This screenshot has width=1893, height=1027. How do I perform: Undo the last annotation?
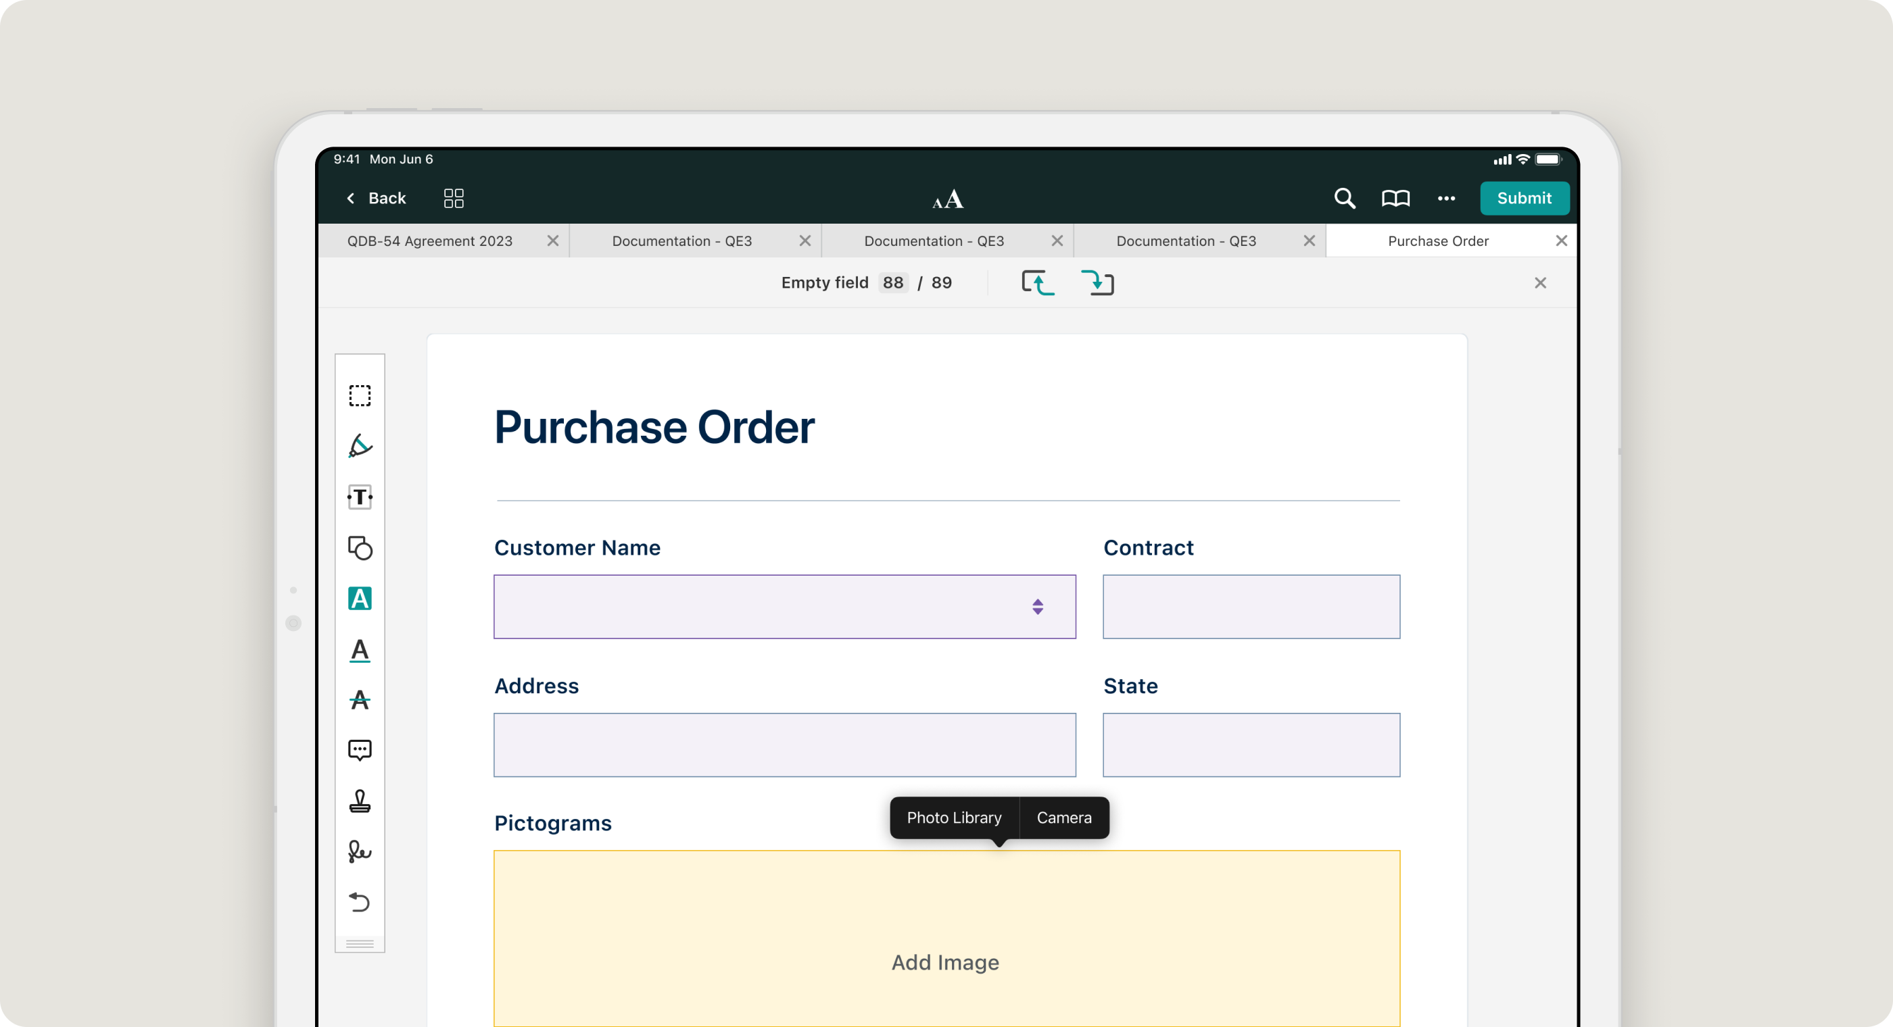click(360, 901)
